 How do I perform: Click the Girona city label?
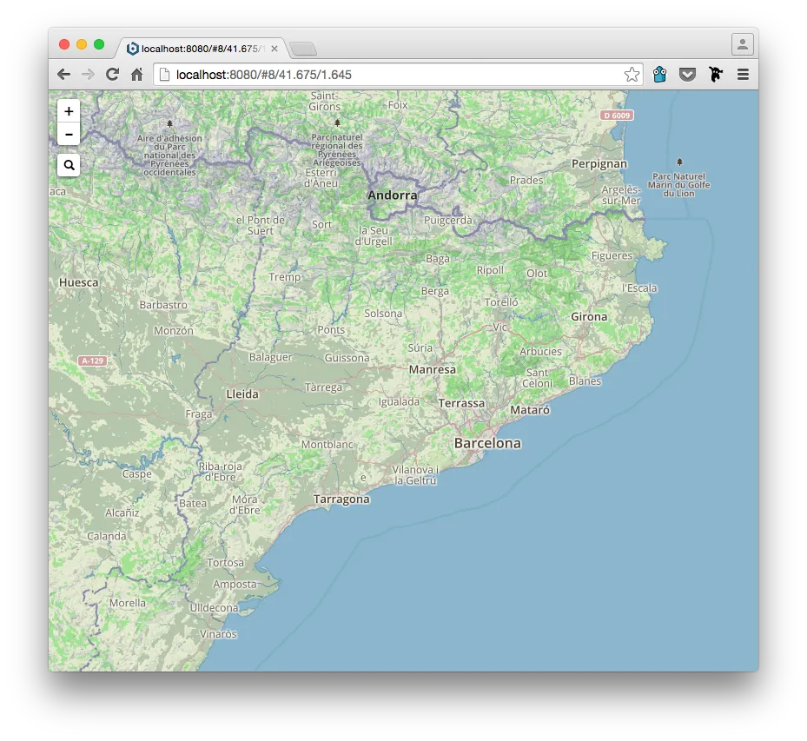point(589,316)
